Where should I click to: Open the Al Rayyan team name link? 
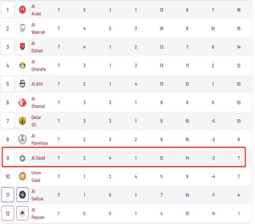click(x=38, y=213)
